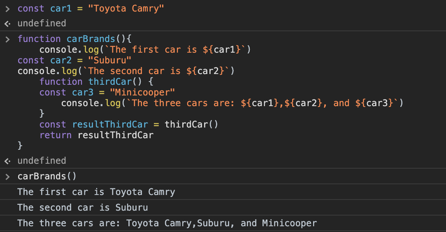446x232 pixels.
Task: Click the const car3 declaration
Action: 107,93
